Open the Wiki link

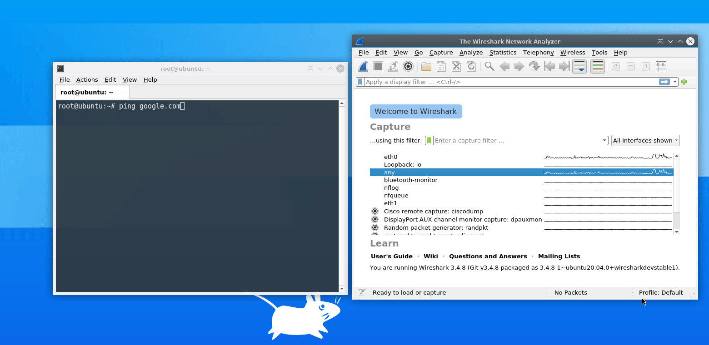tap(431, 256)
